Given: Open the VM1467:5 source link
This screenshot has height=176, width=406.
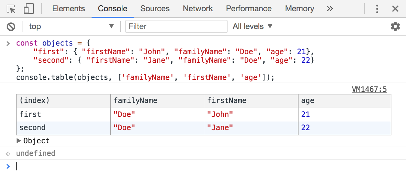Looking at the screenshot, I should pos(369,89).
